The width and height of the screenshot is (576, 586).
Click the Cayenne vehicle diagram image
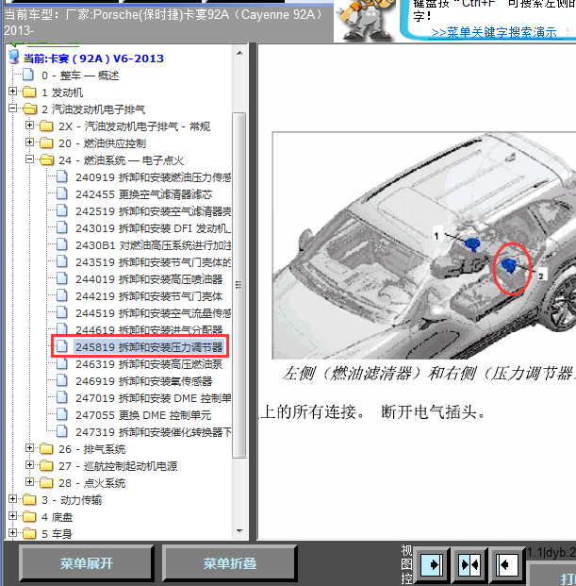[424, 245]
